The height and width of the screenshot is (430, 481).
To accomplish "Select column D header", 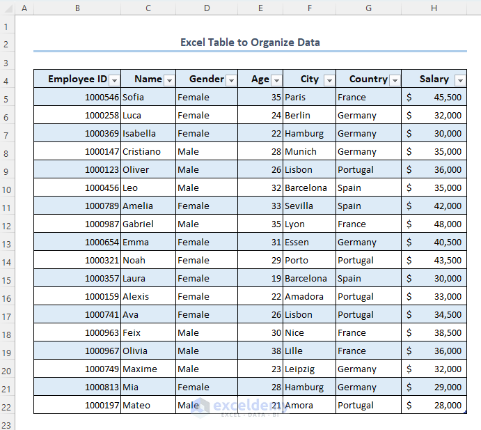I will tap(207, 8).
